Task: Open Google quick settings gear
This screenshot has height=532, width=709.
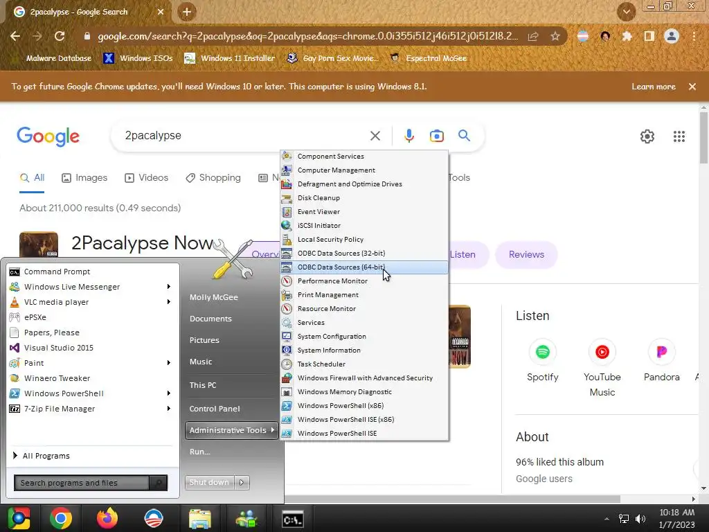Action: point(647,136)
